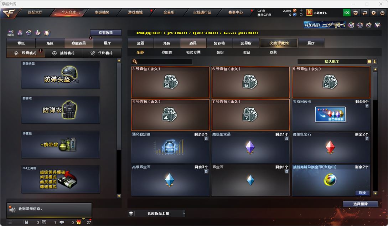Open the 默认排序 sorting dropdown
Screen dimensions: 388x226
point(332,61)
